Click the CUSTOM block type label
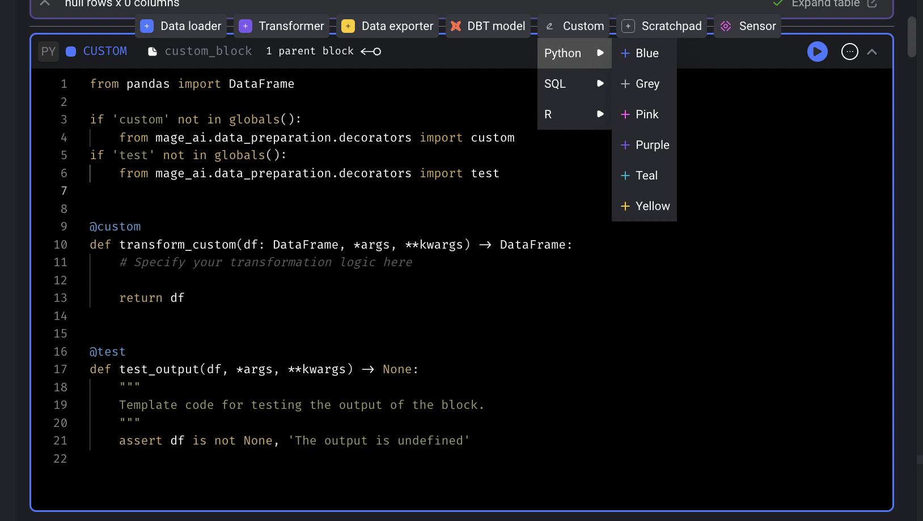 (x=105, y=51)
